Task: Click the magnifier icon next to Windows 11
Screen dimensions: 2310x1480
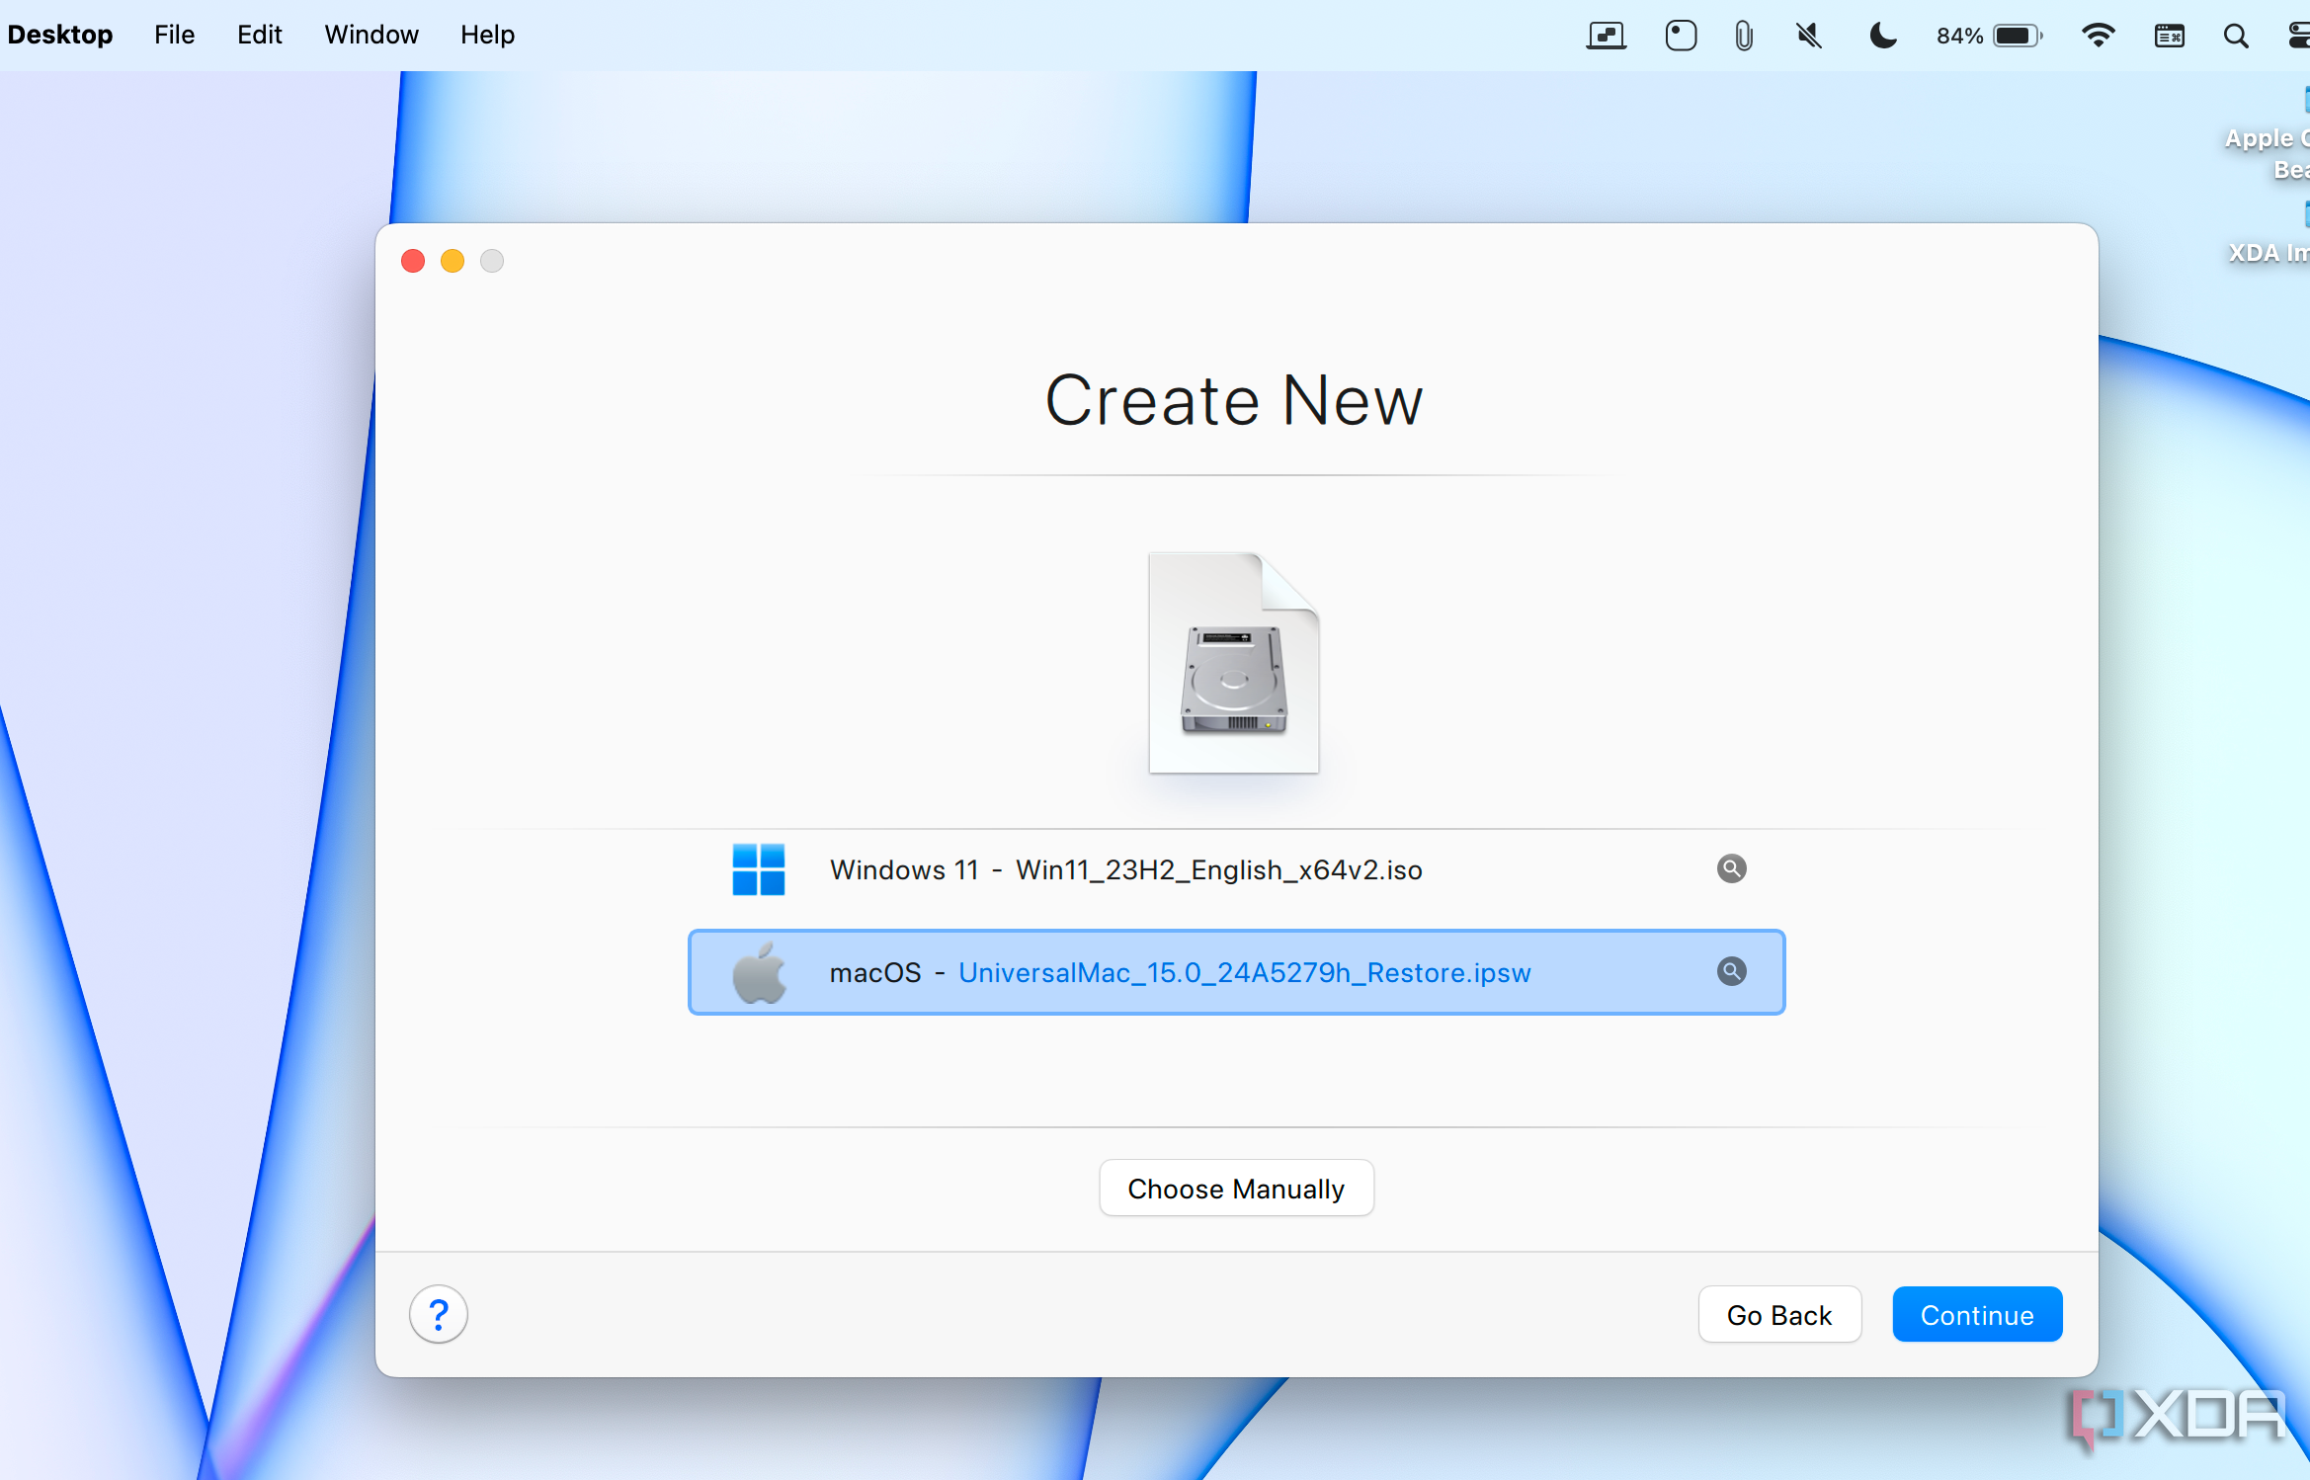Action: (1731, 867)
